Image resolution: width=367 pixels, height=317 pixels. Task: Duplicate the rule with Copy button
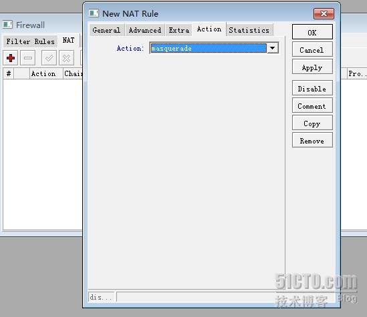(x=312, y=123)
